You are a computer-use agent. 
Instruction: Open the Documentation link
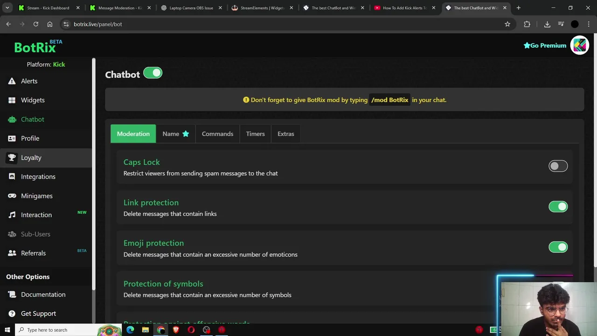coord(43,294)
